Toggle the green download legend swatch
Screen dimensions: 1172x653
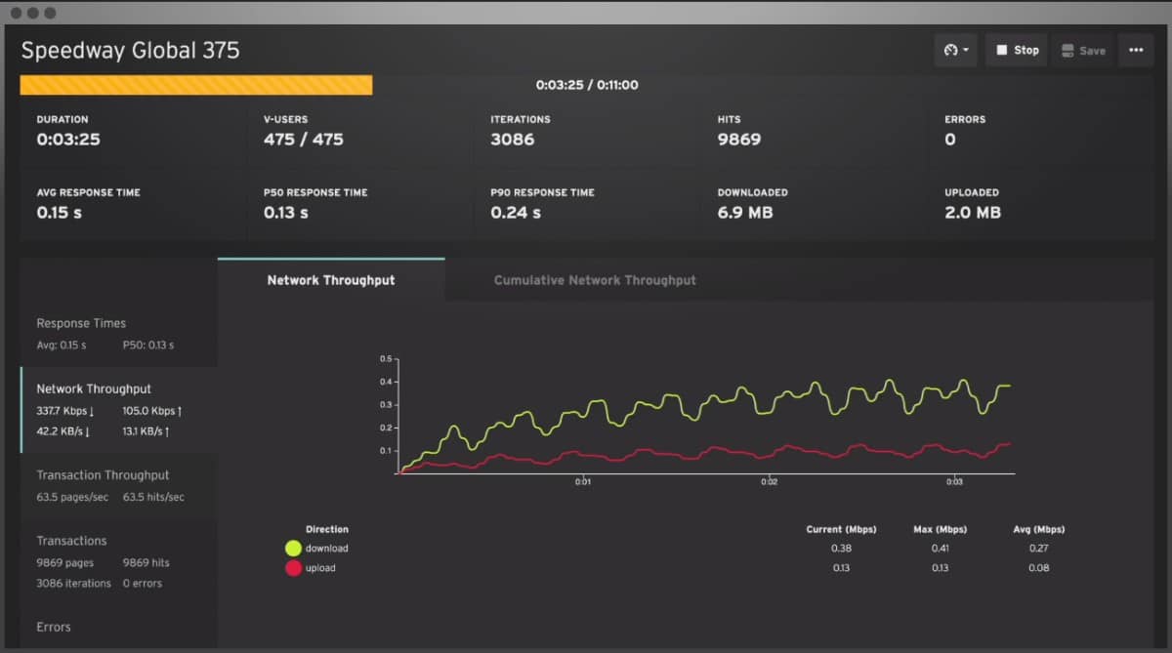pyautogui.click(x=293, y=549)
